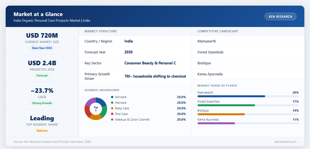Click the Biotique orange share bar
The height and width of the screenshot is (149, 310).
click(221, 114)
